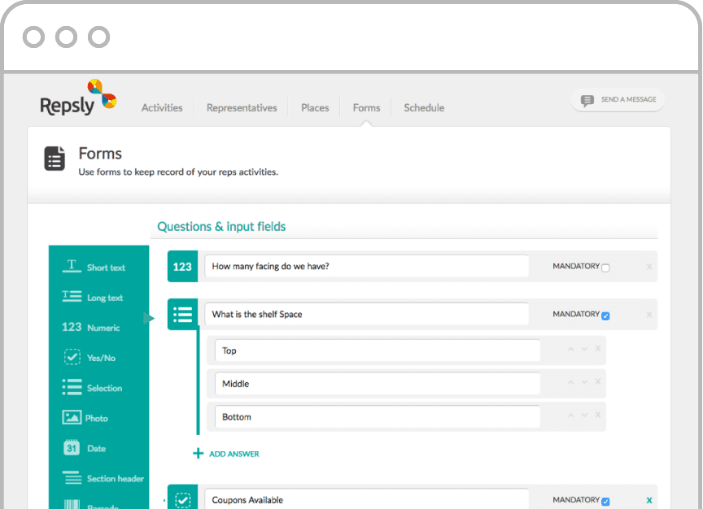This screenshot has width=703, height=509.
Task: Edit the 'What is the shelf Space' field
Action: point(367,315)
